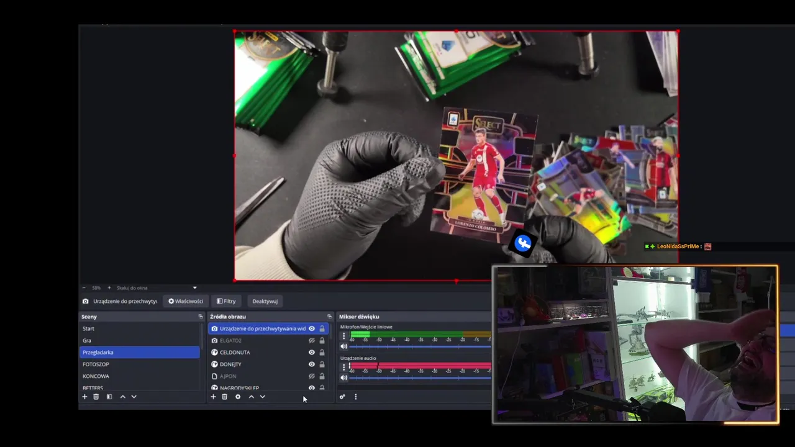
Task: Zoom out preview with minus icon
Action: 84,287
